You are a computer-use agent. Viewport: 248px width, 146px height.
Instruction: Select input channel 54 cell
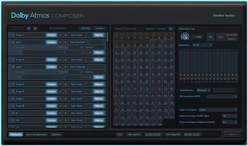[135, 72]
